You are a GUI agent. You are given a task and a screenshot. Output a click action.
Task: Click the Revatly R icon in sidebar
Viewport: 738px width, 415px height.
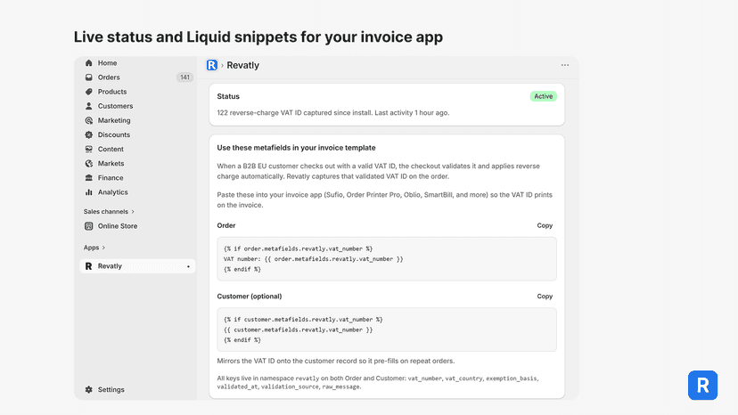click(88, 266)
